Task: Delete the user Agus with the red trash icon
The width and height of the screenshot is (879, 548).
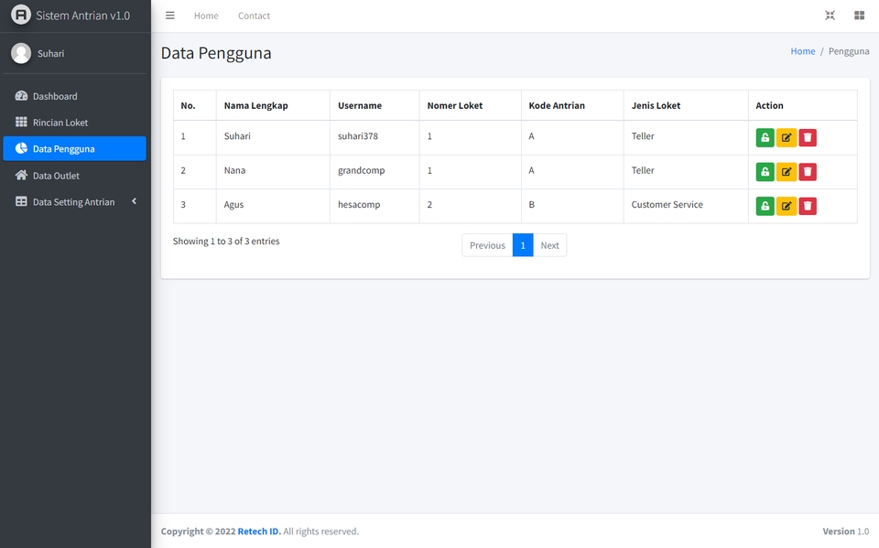Action: click(x=808, y=206)
